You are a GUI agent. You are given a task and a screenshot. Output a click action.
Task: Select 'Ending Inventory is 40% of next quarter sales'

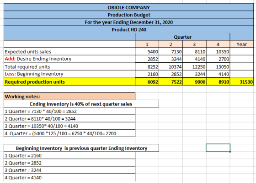click(81, 104)
